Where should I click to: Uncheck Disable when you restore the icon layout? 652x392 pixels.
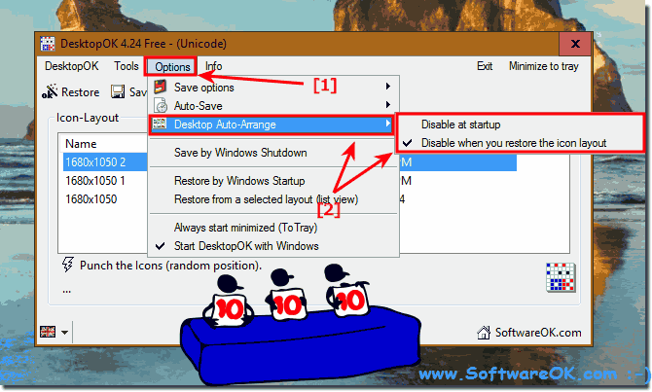coord(514,143)
